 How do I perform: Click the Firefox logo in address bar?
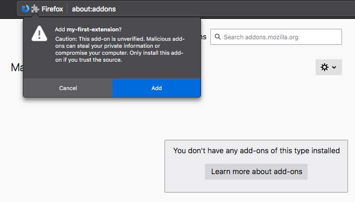pyautogui.click(x=25, y=9)
